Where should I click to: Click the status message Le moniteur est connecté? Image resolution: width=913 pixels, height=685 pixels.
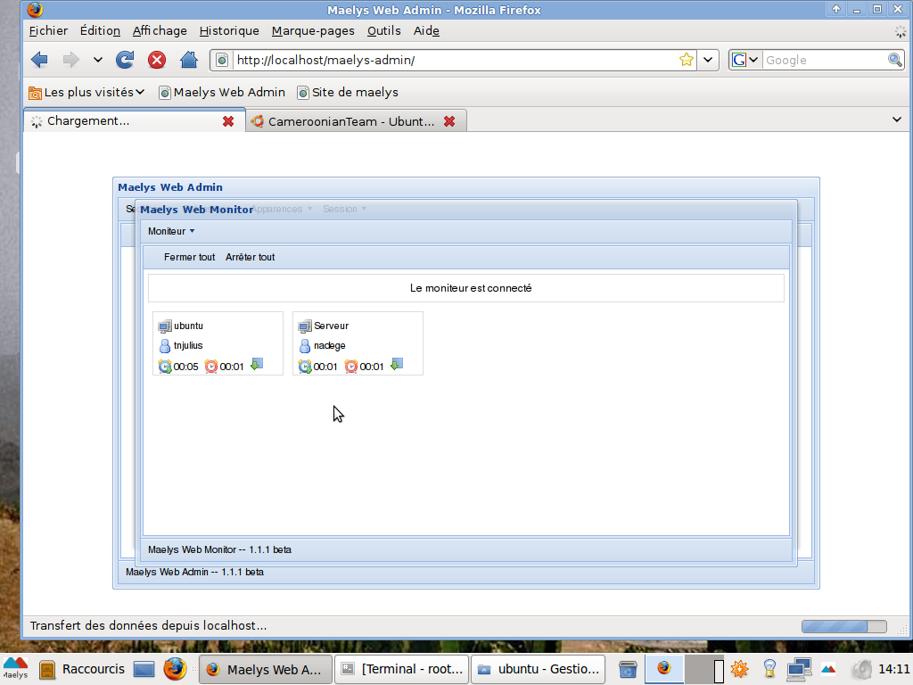471,288
